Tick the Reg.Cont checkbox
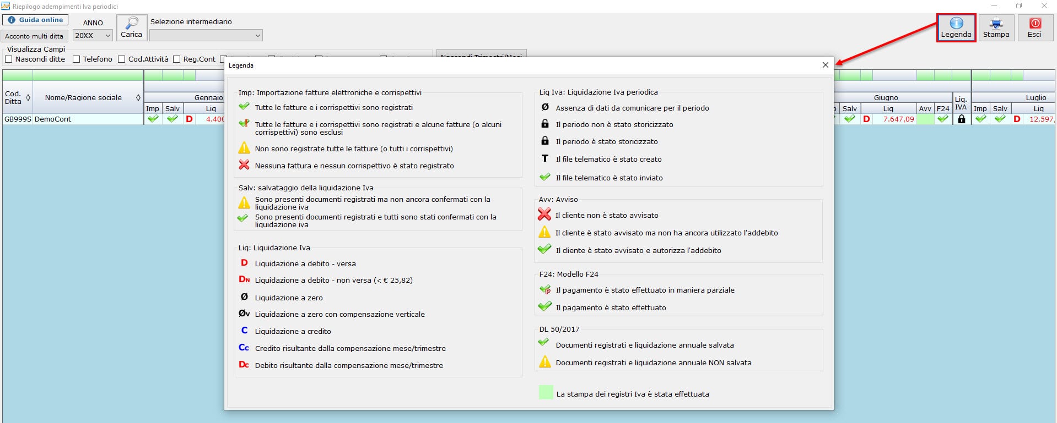Viewport: 1057px width, 423px height. click(177, 59)
